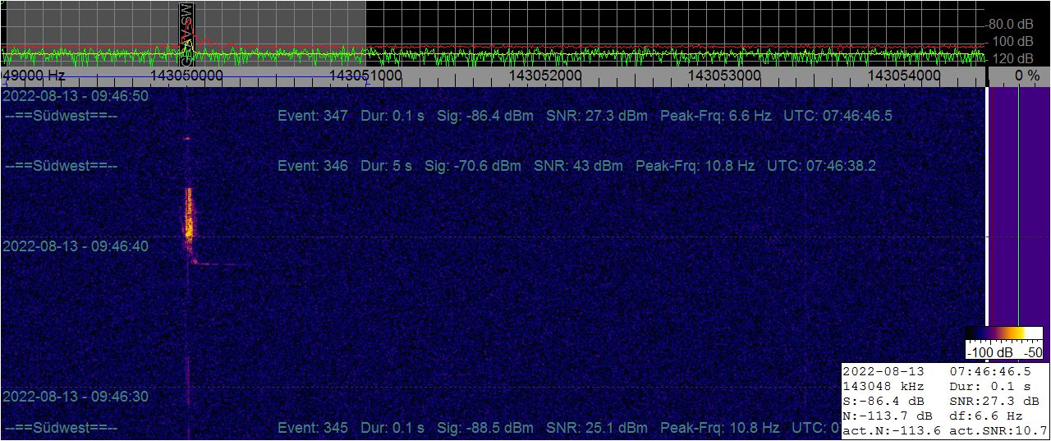Click Sig: -70.6 dBm value
Viewport: 1051px width, 441px height.
pos(473,166)
